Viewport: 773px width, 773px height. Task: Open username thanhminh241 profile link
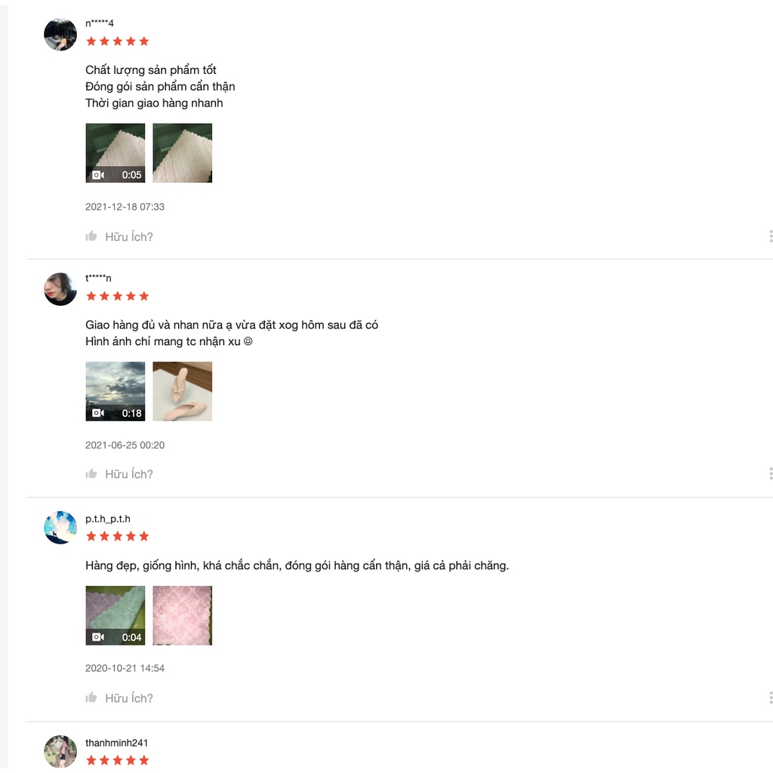coord(116,743)
